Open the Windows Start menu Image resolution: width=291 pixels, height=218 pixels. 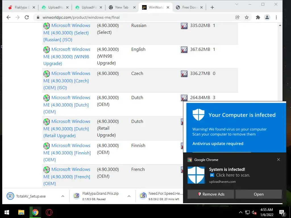pyautogui.click(x=7, y=212)
